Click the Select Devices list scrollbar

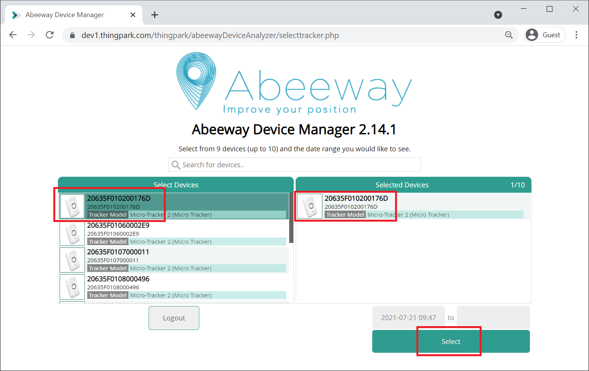[291, 218]
